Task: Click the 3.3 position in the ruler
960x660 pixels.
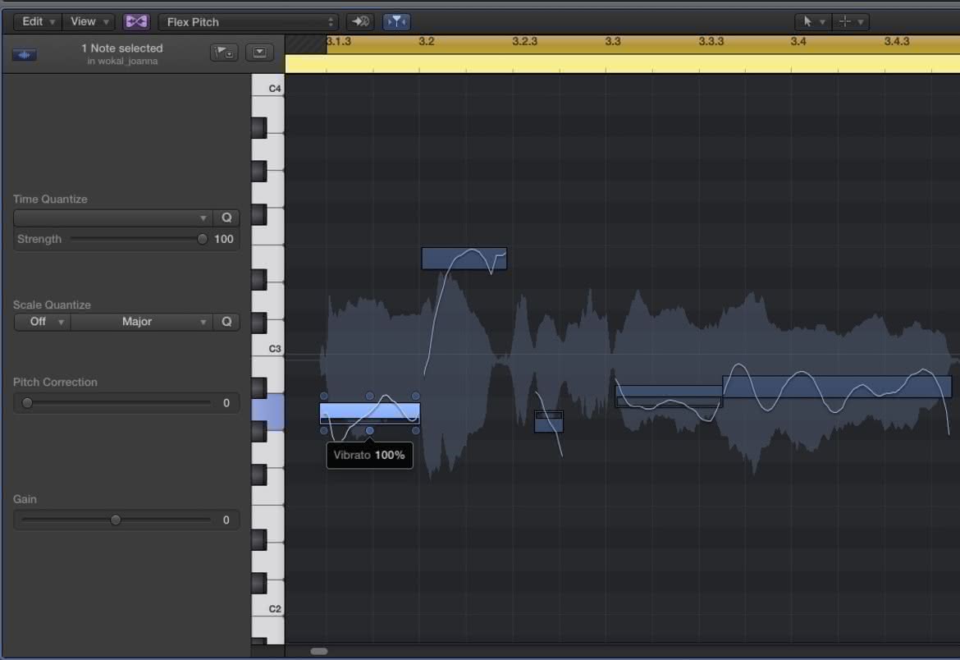Action: pyautogui.click(x=613, y=42)
